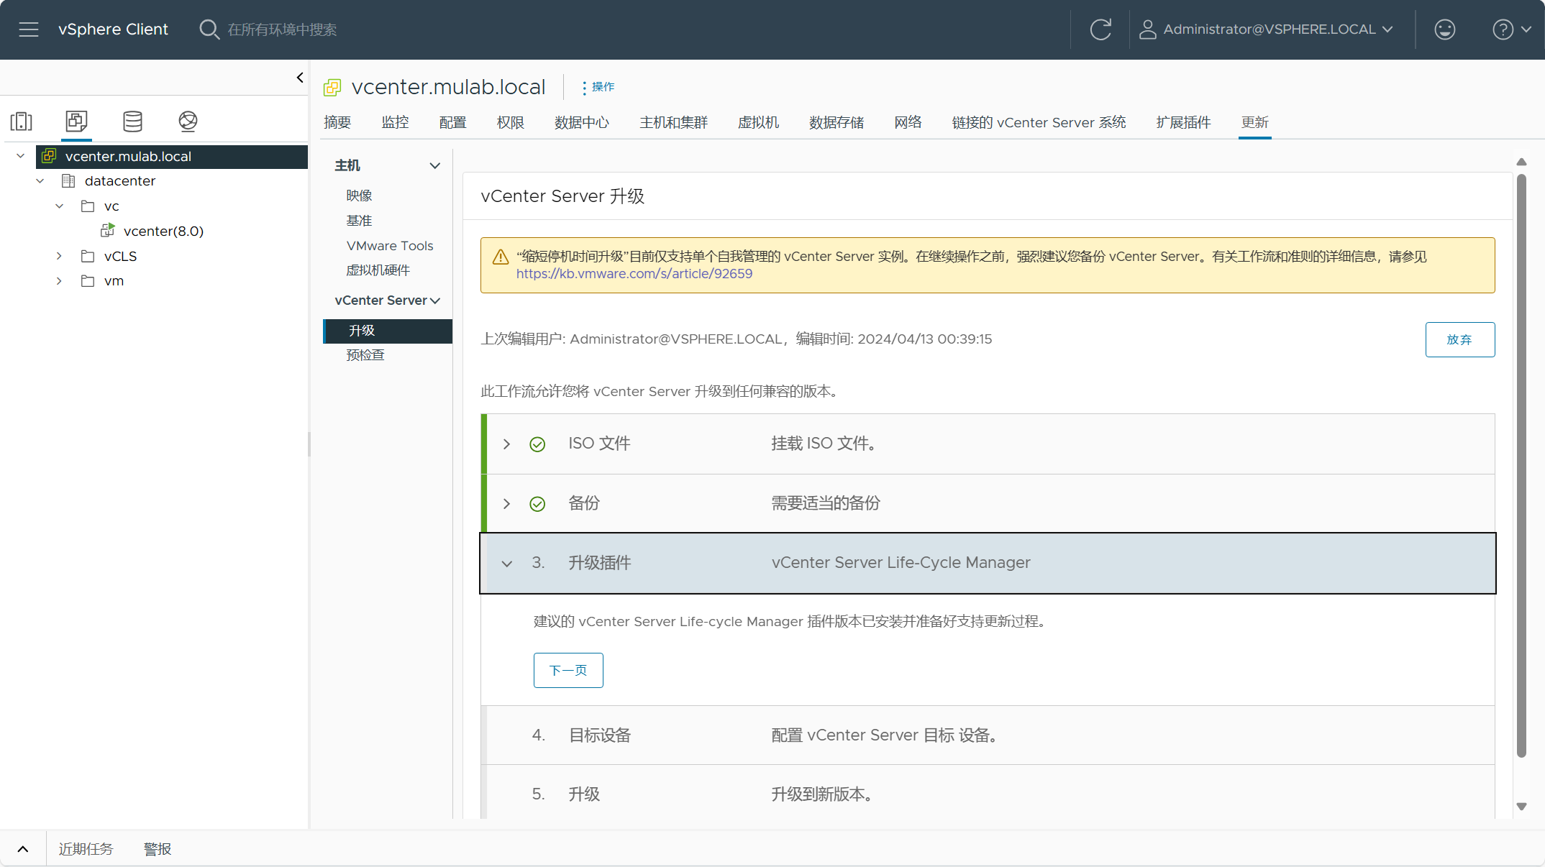Collapse the left navigation panel

pyautogui.click(x=300, y=78)
